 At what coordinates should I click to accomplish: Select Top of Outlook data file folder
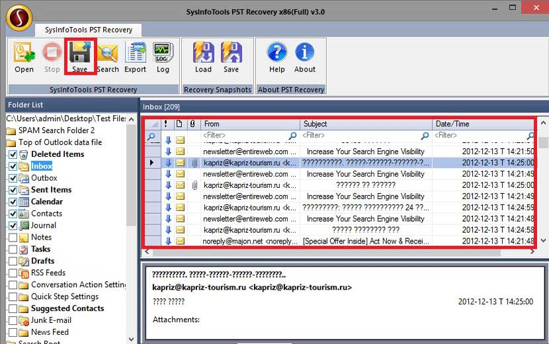click(60, 142)
